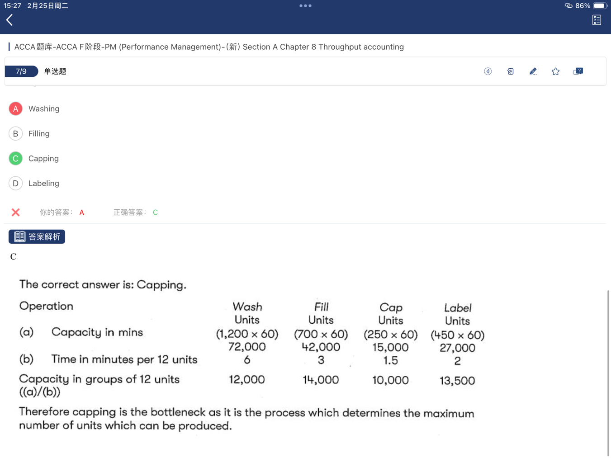Image resolution: width=611 pixels, height=458 pixels.
Task: Tap the 答案解析 answer analysis button
Action: tap(37, 236)
